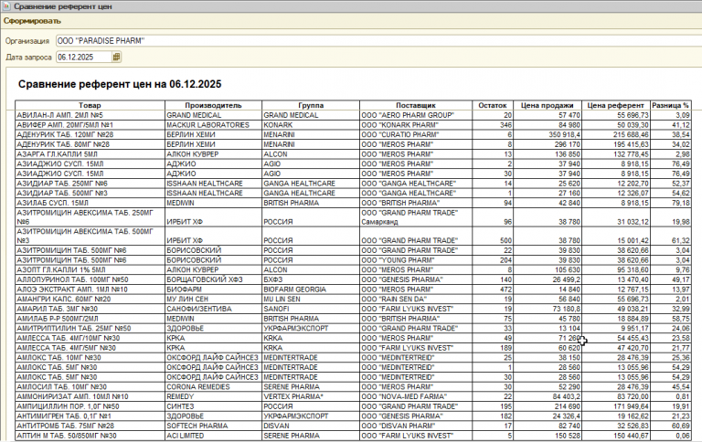
Task: Select the Цена продажи column header
Action: point(548,106)
